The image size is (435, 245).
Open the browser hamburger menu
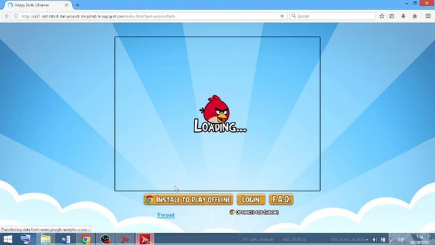[428, 16]
